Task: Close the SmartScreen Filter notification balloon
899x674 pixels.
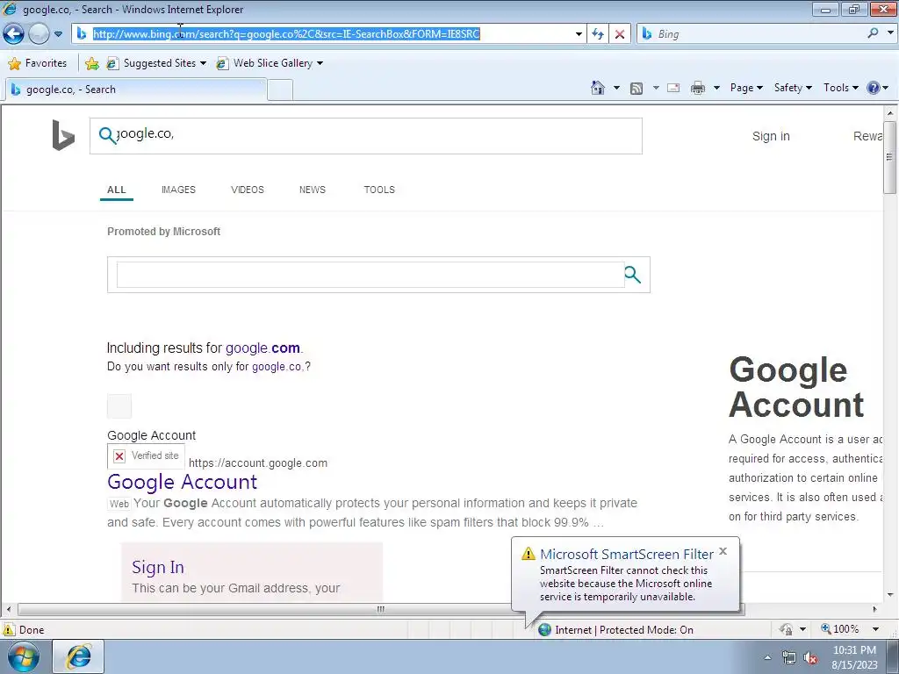Action: (x=723, y=551)
